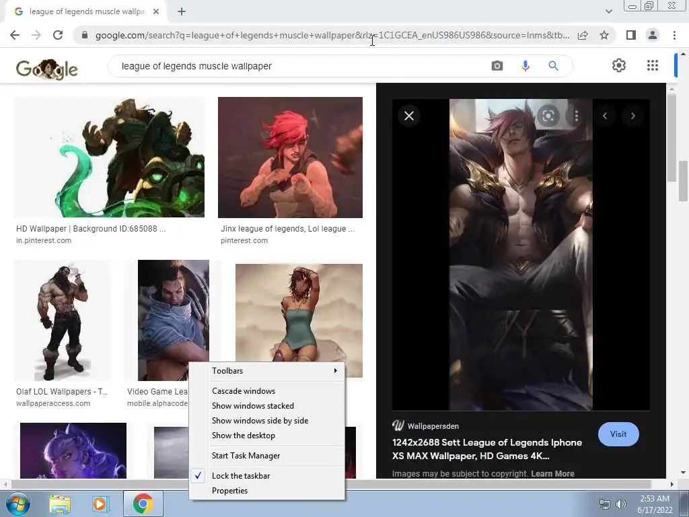Open the purple cat-eared character thumbnail
Image resolution: width=689 pixels, height=517 pixels.
(73, 450)
